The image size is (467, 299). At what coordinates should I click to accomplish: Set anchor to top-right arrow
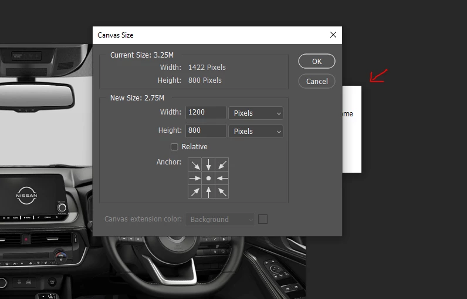(x=222, y=164)
